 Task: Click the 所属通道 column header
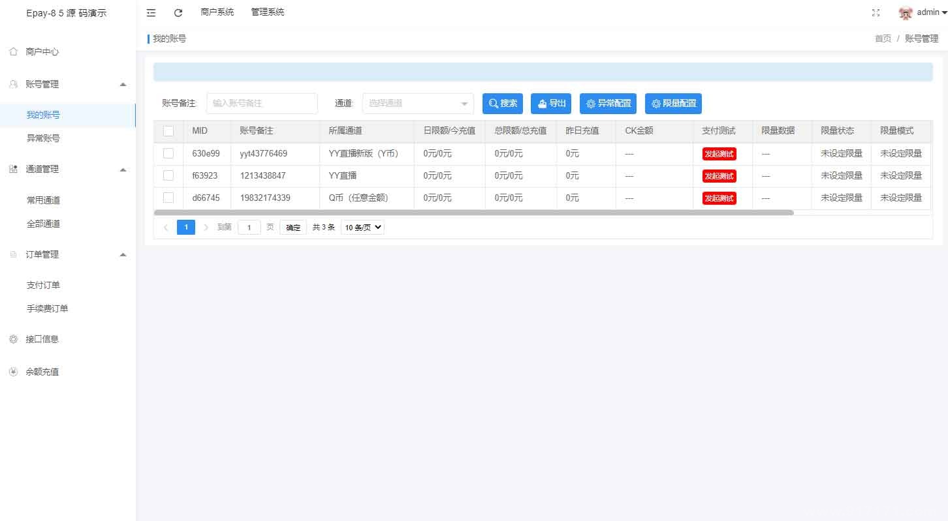[345, 131]
